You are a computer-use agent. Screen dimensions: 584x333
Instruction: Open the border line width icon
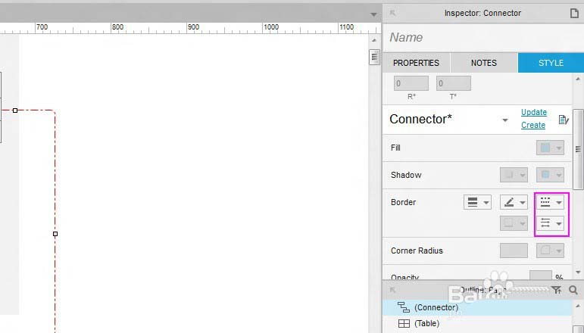click(x=477, y=202)
